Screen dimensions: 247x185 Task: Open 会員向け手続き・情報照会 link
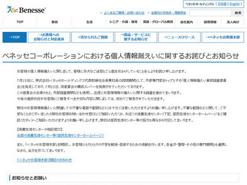pyautogui.click(x=168, y=13)
